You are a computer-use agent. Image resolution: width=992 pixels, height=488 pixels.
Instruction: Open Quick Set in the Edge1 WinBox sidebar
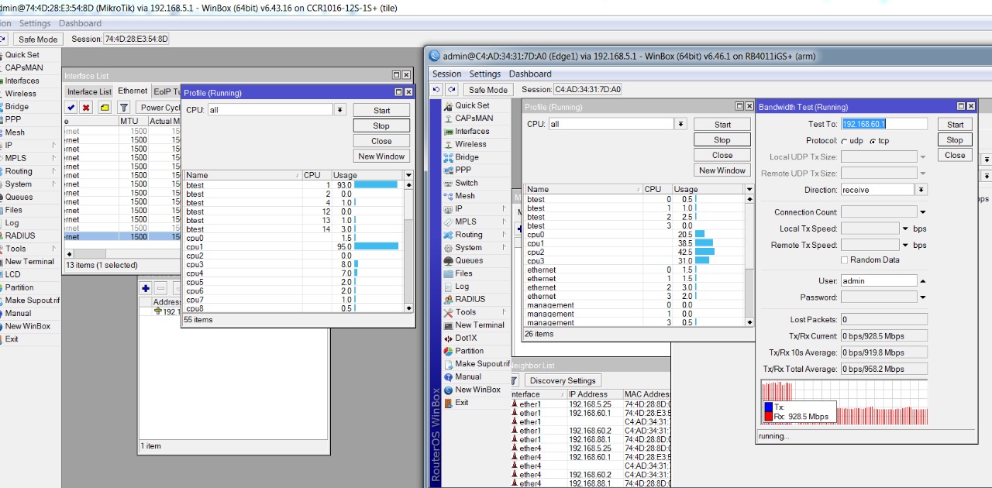click(x=472, y=105)
